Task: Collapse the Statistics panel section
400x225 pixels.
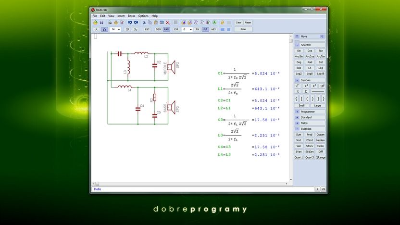Action: point(297,129)
